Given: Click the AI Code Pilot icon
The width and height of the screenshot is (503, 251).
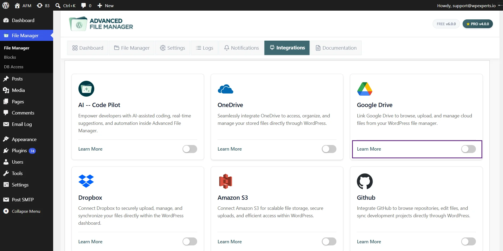Looking at the screenshot, I should point(86,89).
